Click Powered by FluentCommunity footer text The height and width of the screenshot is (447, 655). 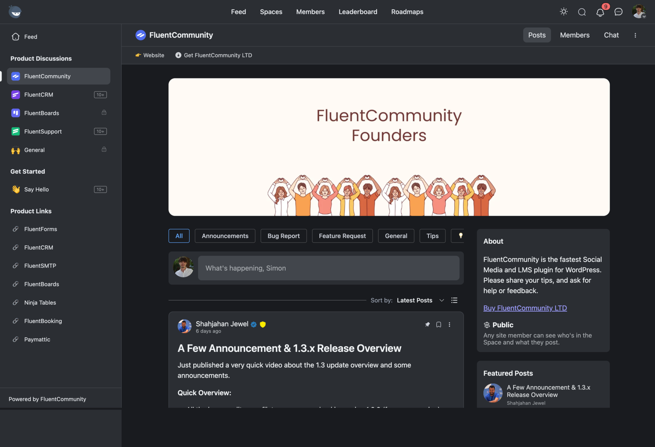click(x=47, y=399)
